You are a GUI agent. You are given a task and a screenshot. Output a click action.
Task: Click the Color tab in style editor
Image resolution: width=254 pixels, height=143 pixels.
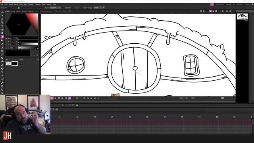click(x=8, y=12)
